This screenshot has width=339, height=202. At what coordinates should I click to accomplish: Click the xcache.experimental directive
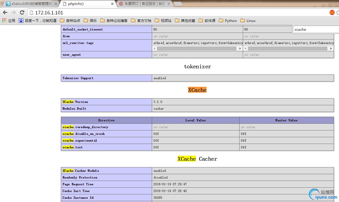(80, 140)
